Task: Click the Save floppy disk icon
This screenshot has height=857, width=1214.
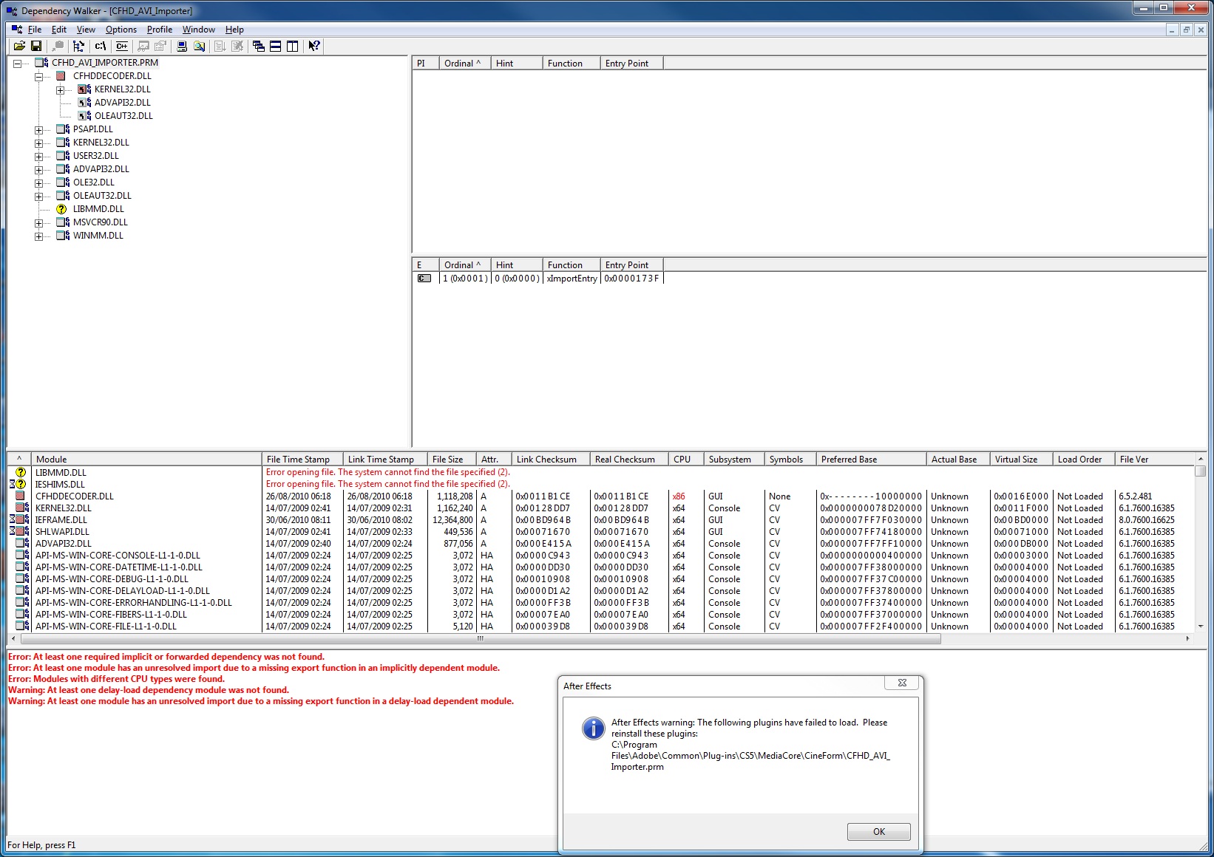Action: (35, 46)
